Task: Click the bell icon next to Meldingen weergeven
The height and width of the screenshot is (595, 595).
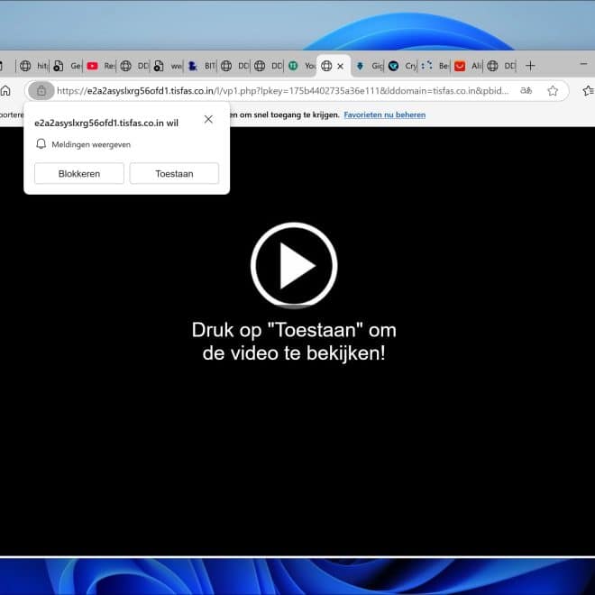Action: (41, 144)
